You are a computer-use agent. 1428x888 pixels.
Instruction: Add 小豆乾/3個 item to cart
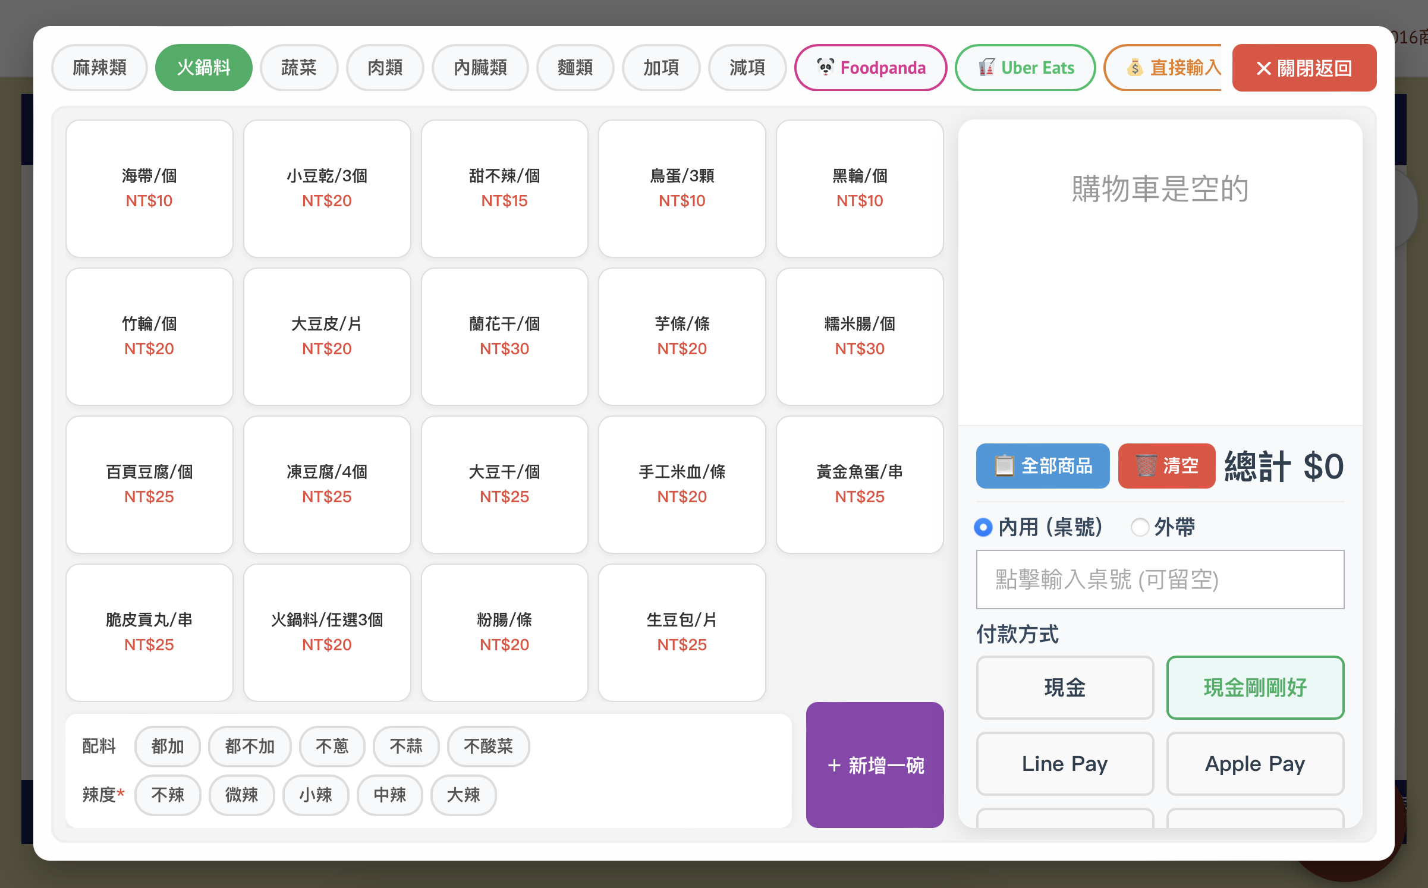[x=327, y=188]
